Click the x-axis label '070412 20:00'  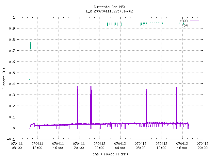(x=202, y=146)
